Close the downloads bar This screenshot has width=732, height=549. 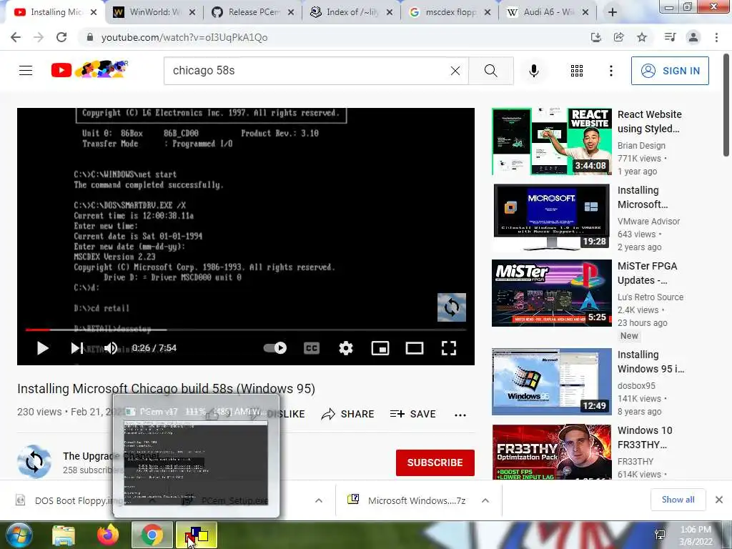[719, 500]
